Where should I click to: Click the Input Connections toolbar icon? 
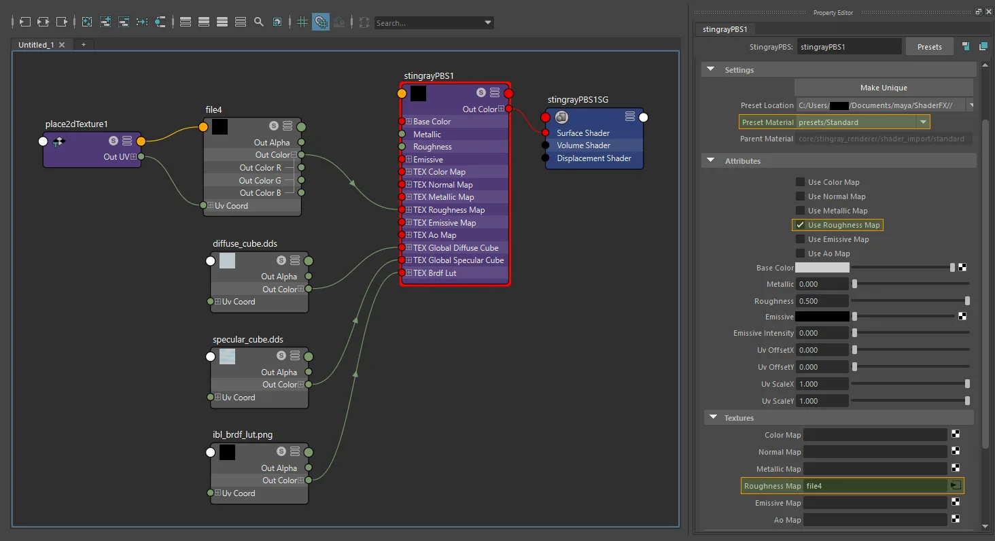coord(25,22)
